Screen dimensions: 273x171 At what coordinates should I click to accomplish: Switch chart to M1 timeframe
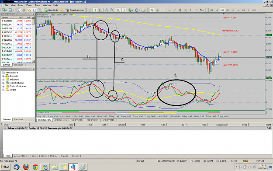pos(211,10)
